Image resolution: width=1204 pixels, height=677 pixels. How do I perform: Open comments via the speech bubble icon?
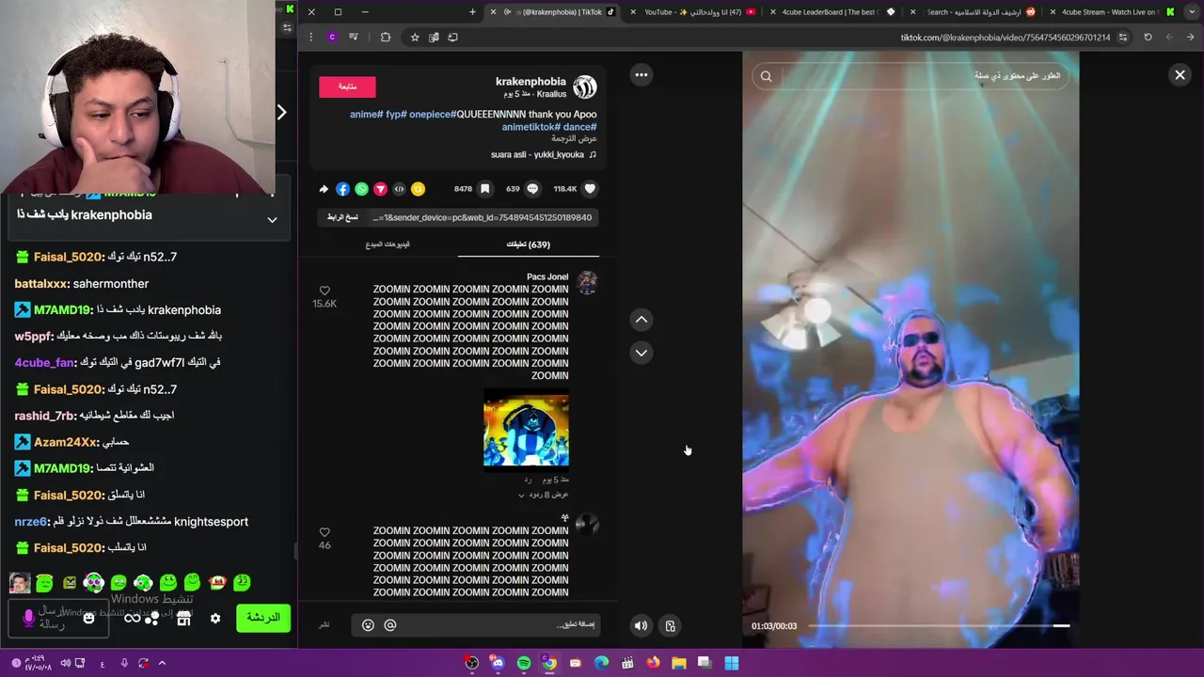tap(532, 189)
